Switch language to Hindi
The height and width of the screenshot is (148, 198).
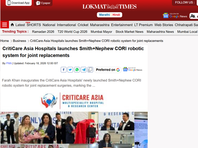pos(116,15)
